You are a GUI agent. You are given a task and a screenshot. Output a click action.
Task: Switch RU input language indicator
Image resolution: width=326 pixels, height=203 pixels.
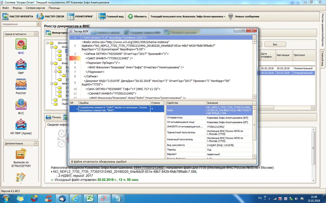[x=260, y=198]
